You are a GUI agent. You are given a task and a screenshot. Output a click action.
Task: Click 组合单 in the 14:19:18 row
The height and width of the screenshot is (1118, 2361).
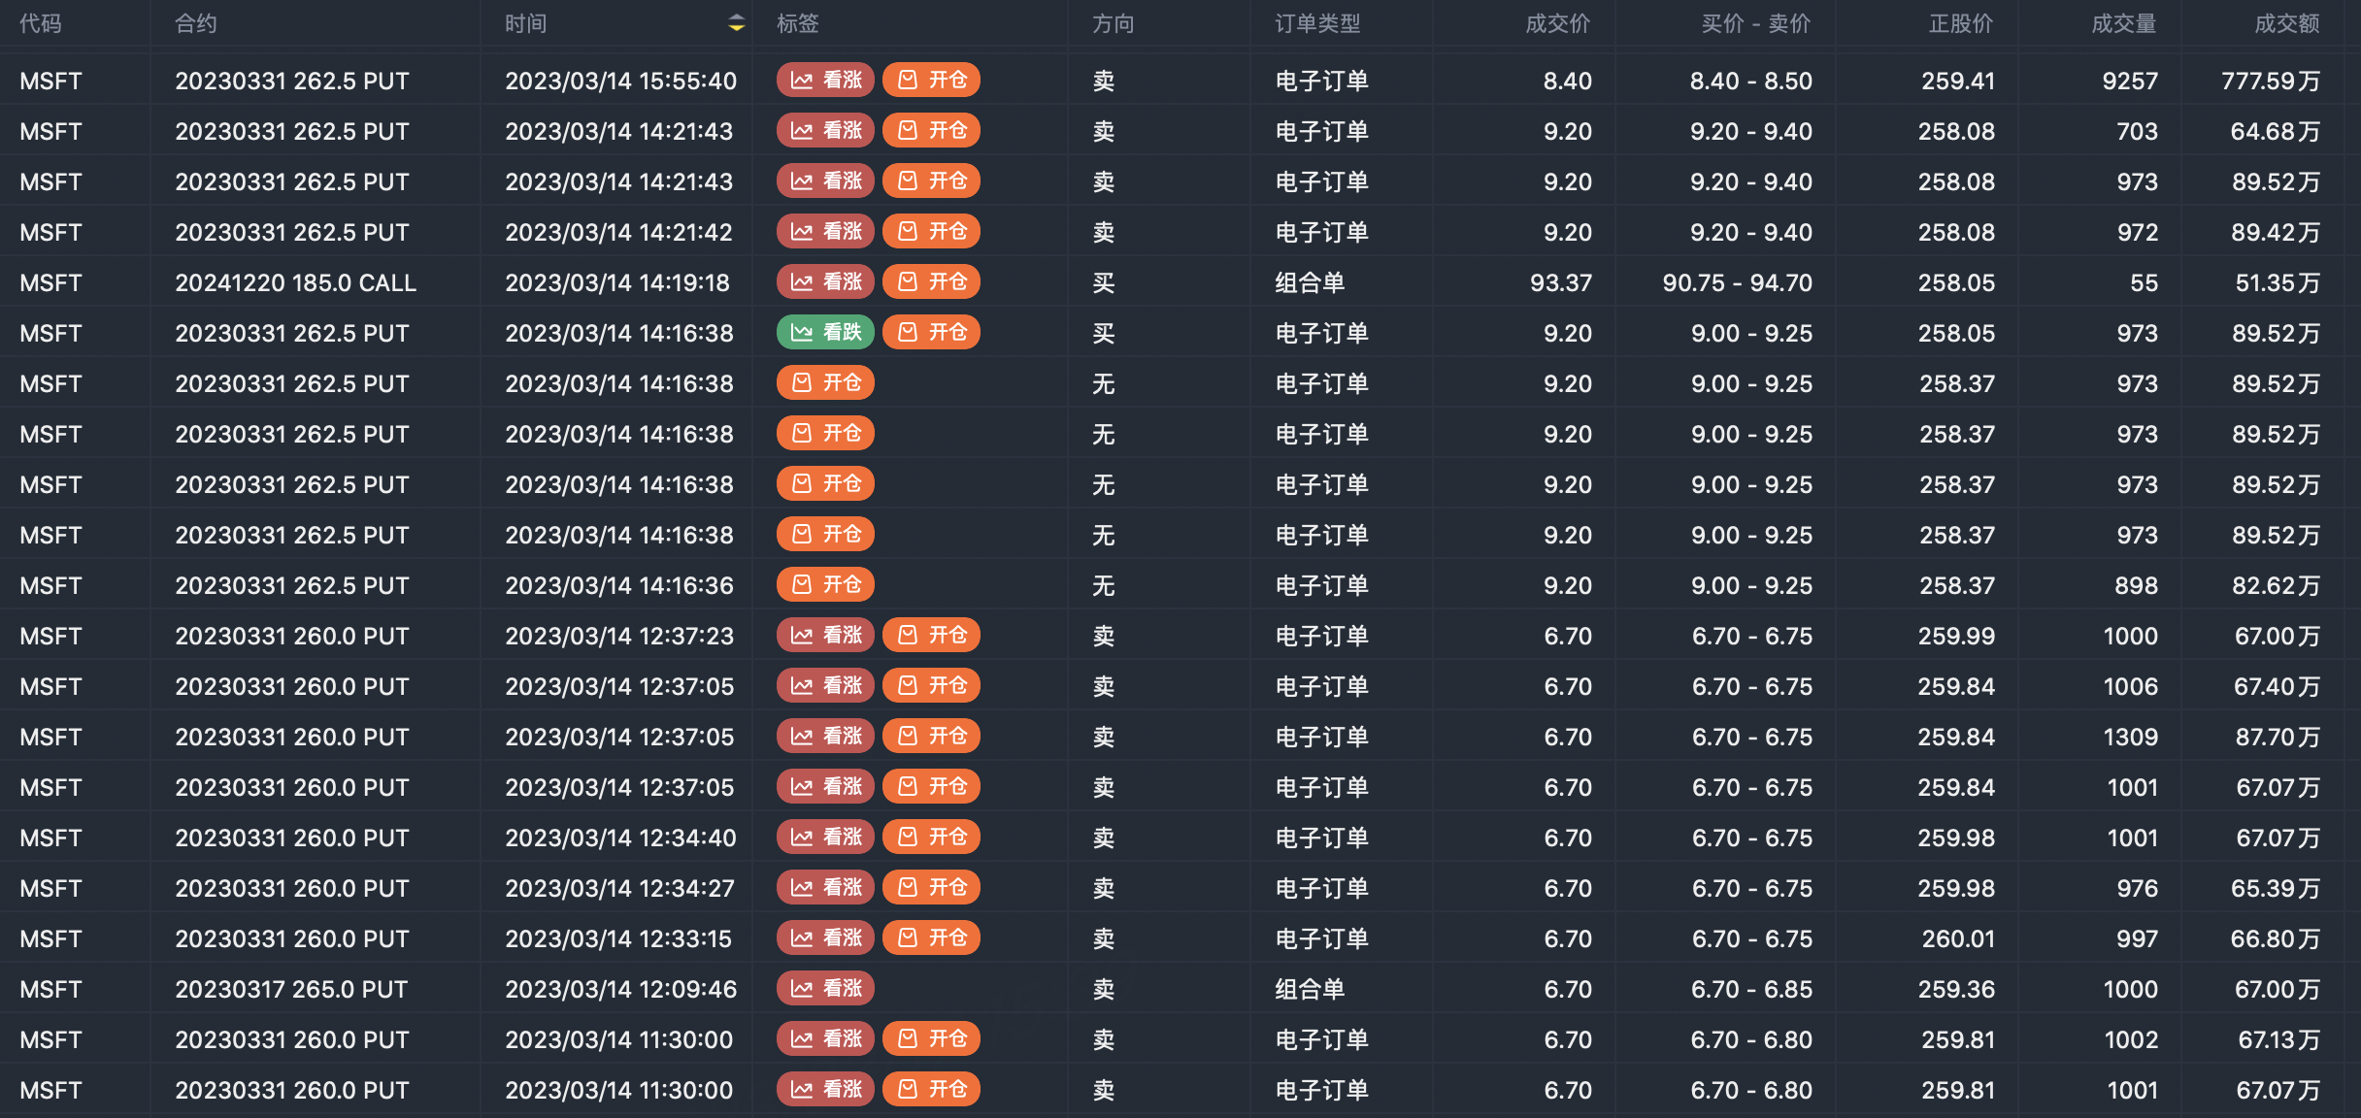pyautogui.click(x=1310, y=282)
